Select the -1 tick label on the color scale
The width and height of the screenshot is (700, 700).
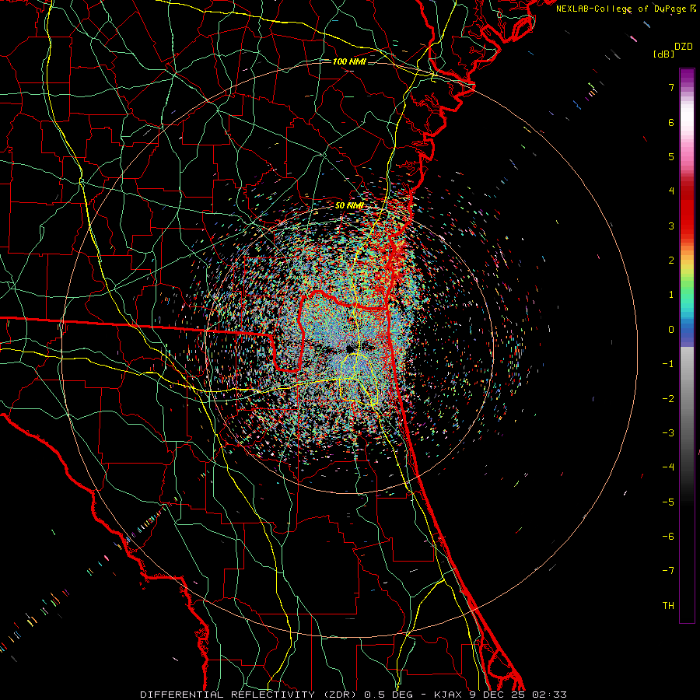[x=668, y=364]
